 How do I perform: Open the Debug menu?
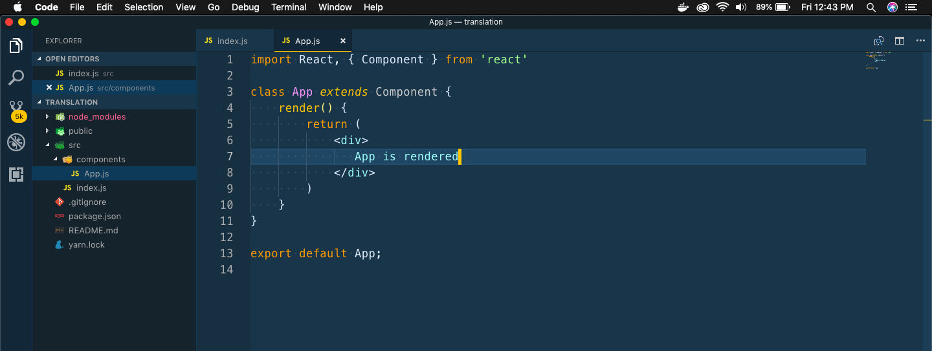[x=245, y=7]
